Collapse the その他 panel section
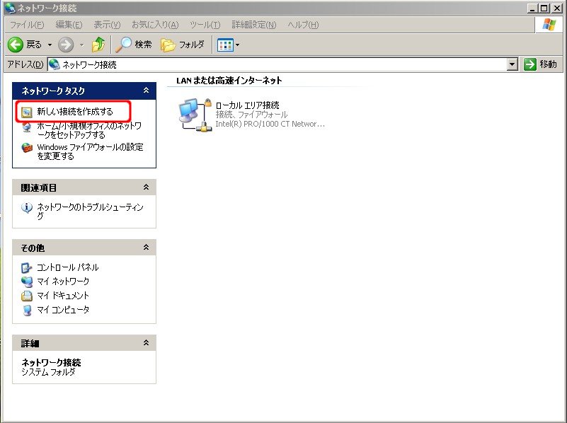 (x=146, y=248)
